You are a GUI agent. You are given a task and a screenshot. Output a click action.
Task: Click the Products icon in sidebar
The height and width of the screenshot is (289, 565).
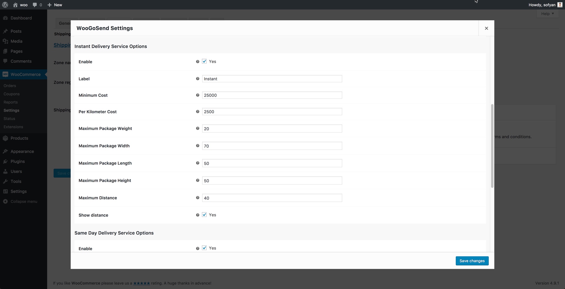coord(5,138)
